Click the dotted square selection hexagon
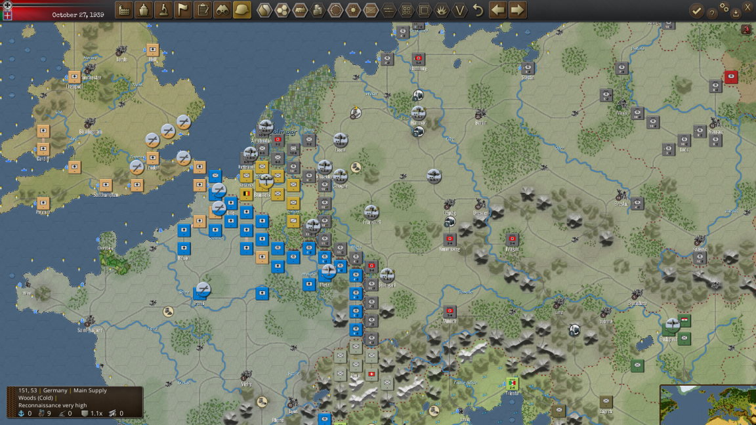 click(x=425, y=10)
